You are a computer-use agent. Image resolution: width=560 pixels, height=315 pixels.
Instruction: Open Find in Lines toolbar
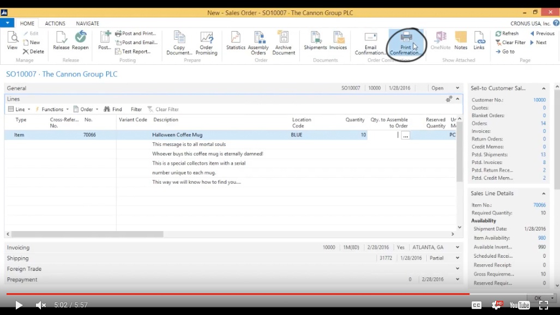(113, 110)
